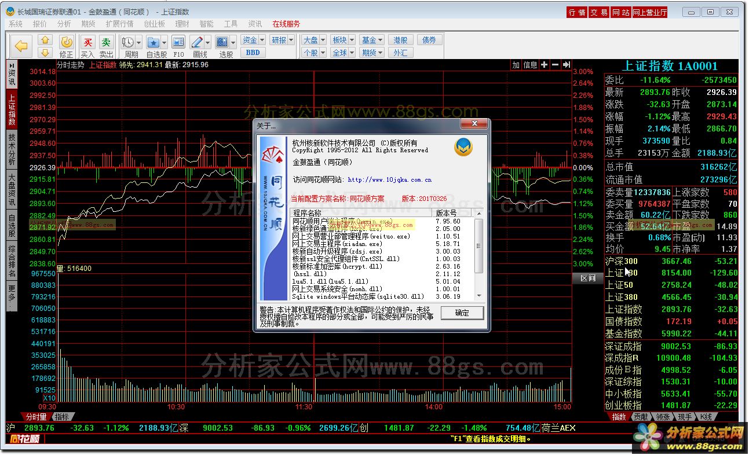Select the K线 tab at bottom right
749x455 pixels.
click(707, 417)
